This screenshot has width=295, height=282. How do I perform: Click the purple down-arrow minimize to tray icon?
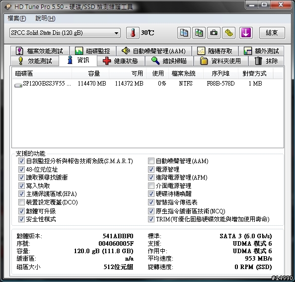tap(246, 33)
